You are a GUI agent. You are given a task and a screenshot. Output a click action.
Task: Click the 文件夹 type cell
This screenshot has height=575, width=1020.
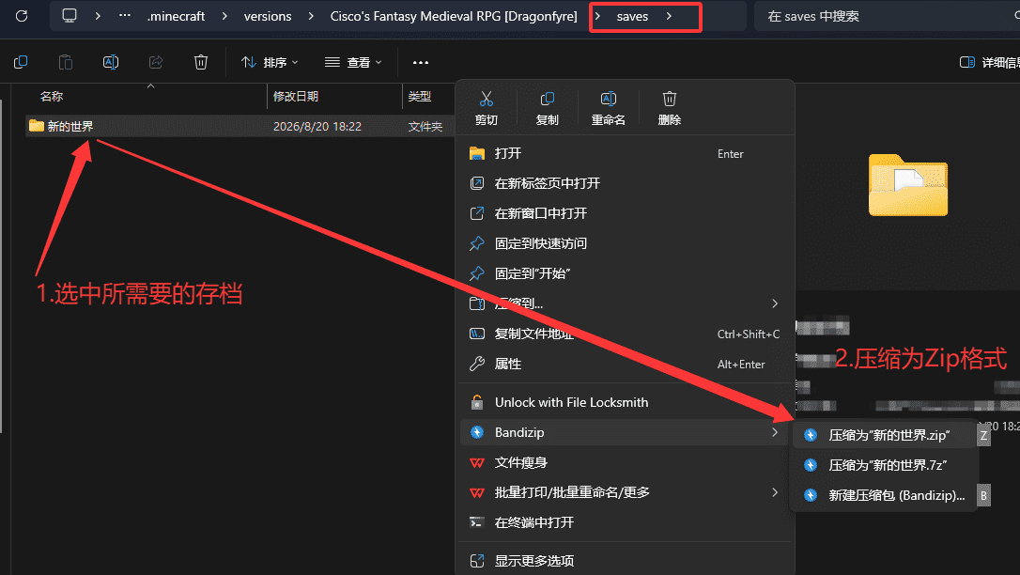[x=425, y=126]
